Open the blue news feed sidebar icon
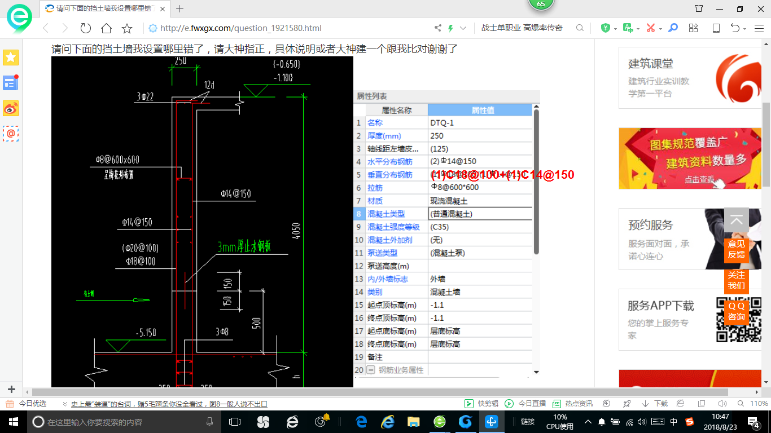The height and width of the screenshot is (433, 771). [11, 83]
